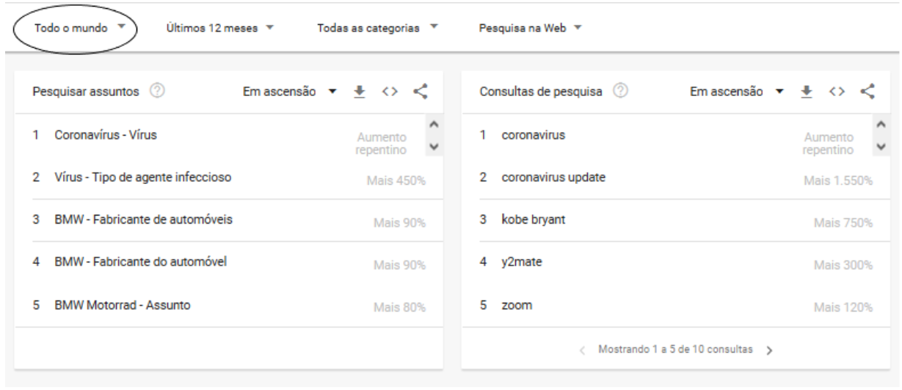Image resolution: width=902 pixels, height=390 pixels.
Task: Change Em ascensão sorting in Pesquisar assuntos
Action: coord(288,92)
